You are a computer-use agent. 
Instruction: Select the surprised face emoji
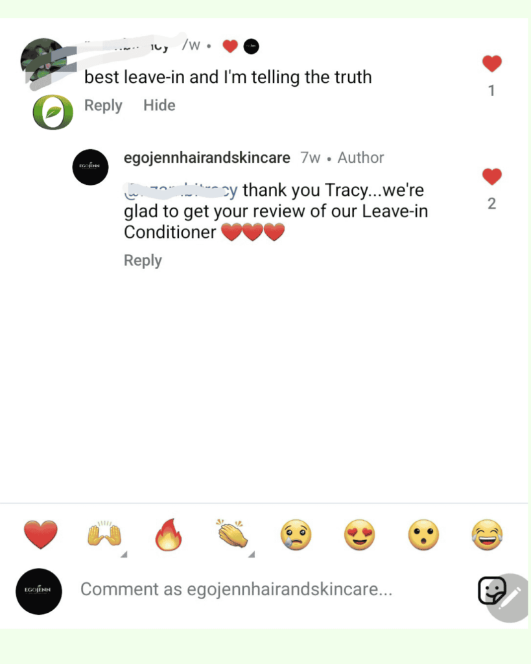click(423, 535)
